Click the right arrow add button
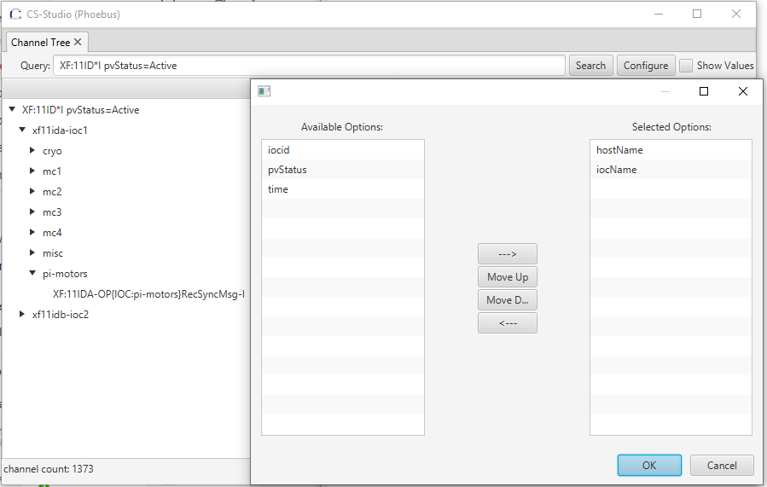 point(508,254)
